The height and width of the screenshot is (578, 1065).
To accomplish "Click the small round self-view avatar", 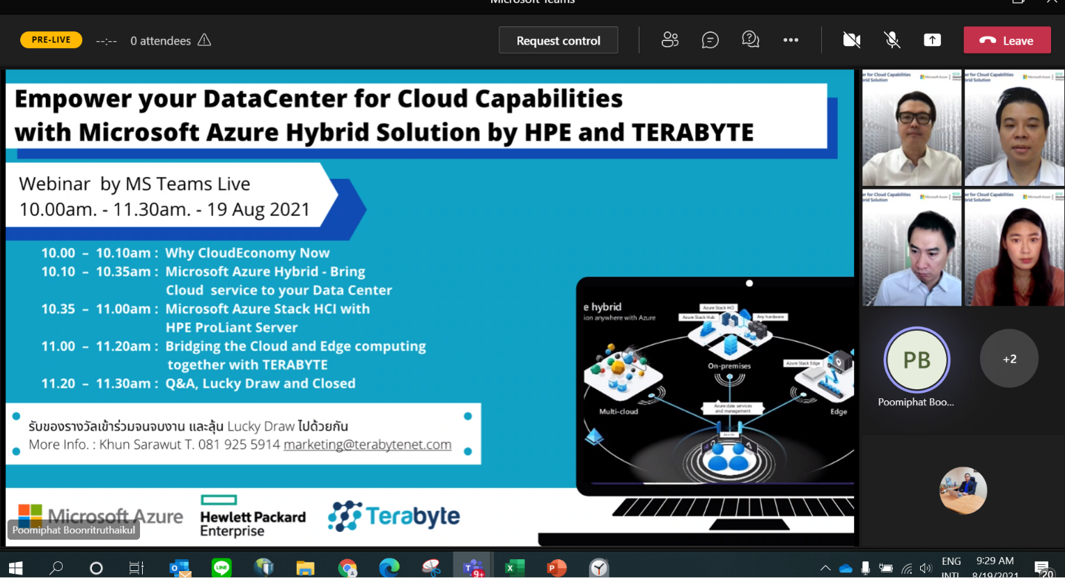I will pos(963,490).
